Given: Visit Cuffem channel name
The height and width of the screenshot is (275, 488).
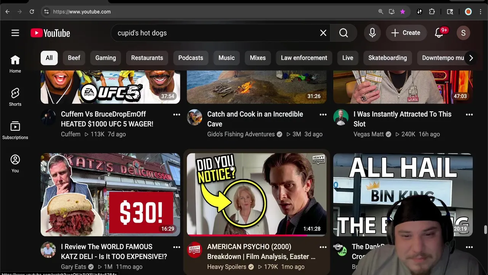Looking at the screenshot, I should (71, 134).
